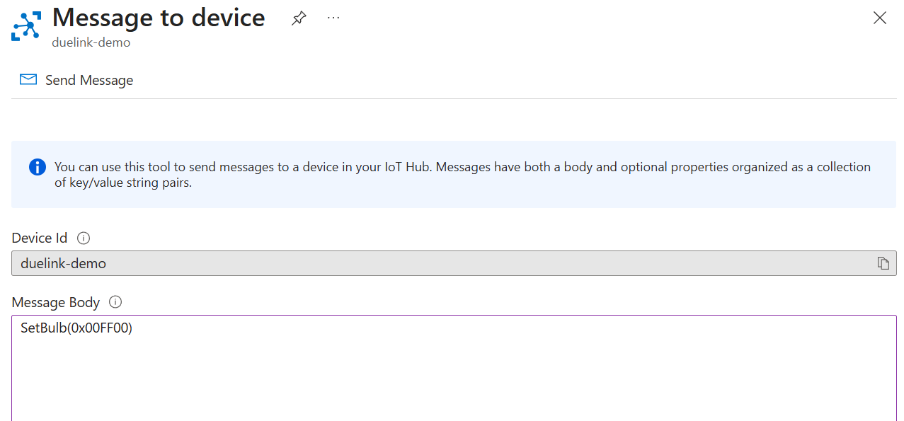The width and height of the screenshot is (904, 421).
Task: Show the Device Id info tooltip icon
Action: tap(83, 238)
